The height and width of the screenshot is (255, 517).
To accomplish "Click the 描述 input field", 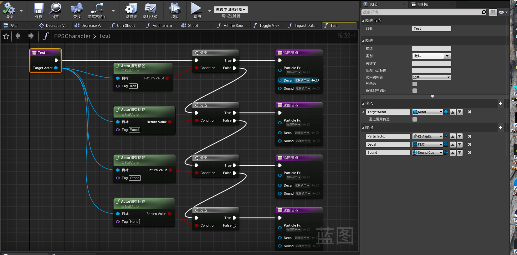I will [432, 48].
